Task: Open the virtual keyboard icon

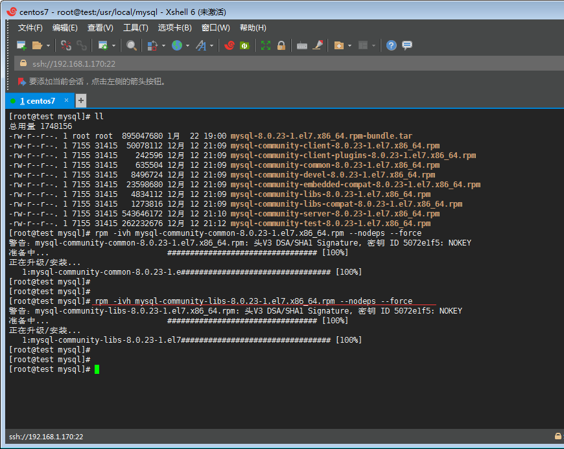Action: [x=302, y=45]
